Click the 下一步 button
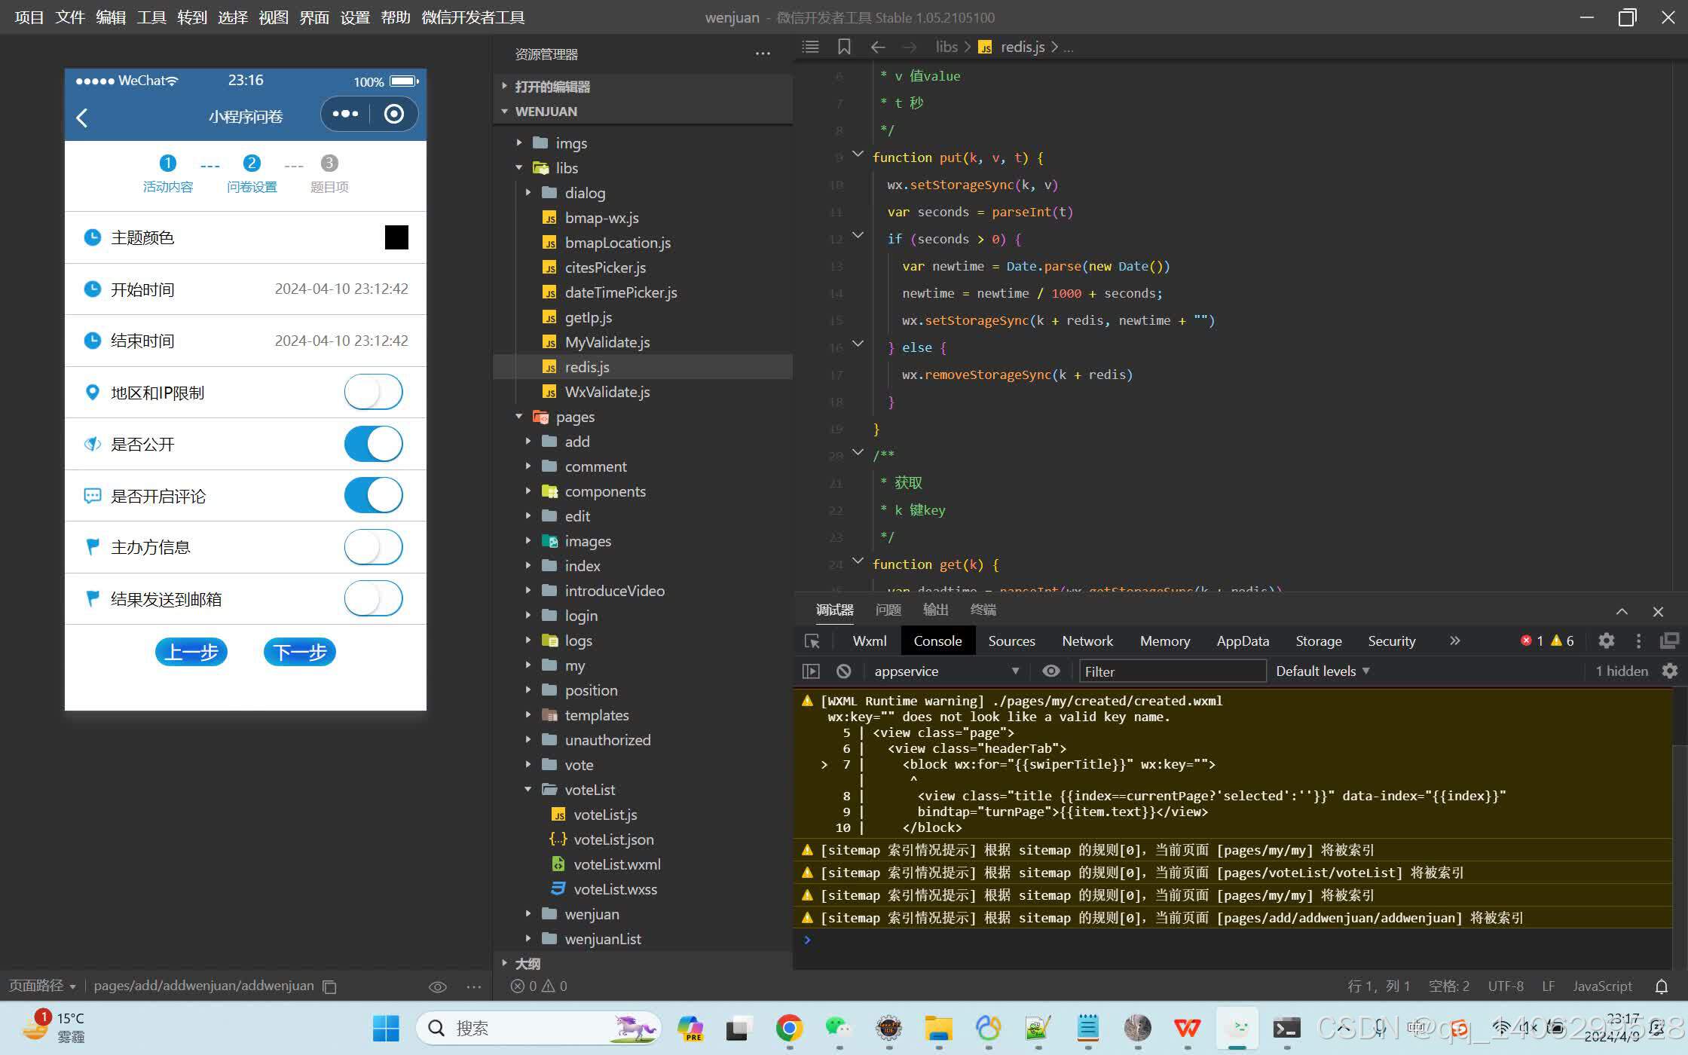1688x1055 pixels. pyautogui.click(x=299, y=652)
